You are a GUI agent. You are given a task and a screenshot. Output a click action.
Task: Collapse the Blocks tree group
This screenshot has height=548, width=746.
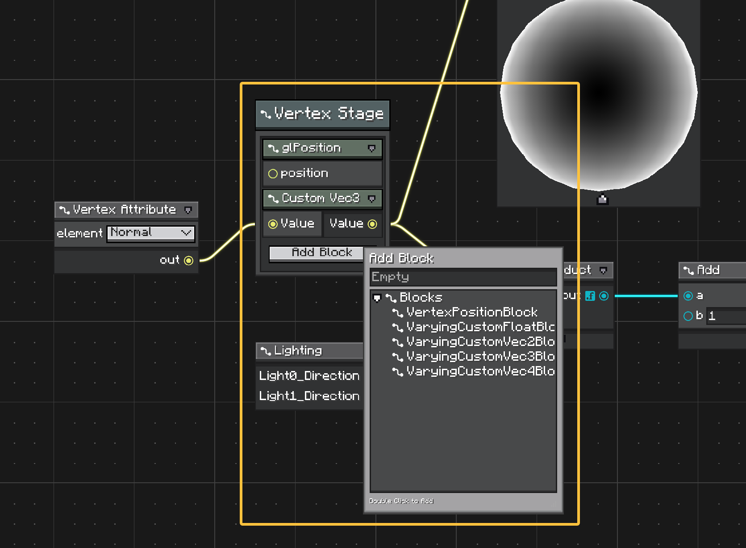[377, 298]
